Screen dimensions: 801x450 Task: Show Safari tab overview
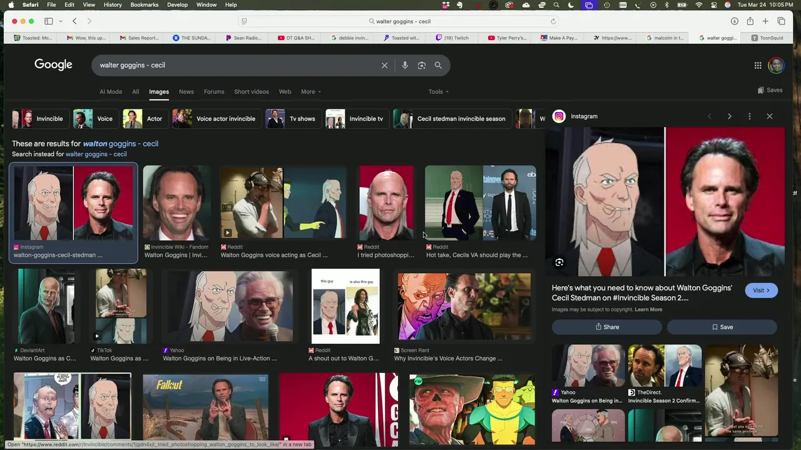coord(781,21)
